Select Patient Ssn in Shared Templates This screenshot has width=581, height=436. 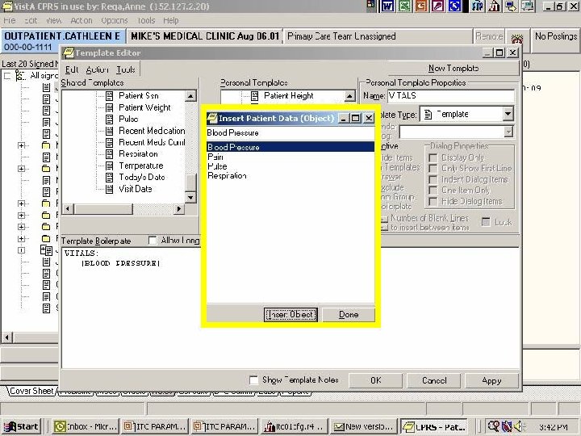tap(138, 95)
